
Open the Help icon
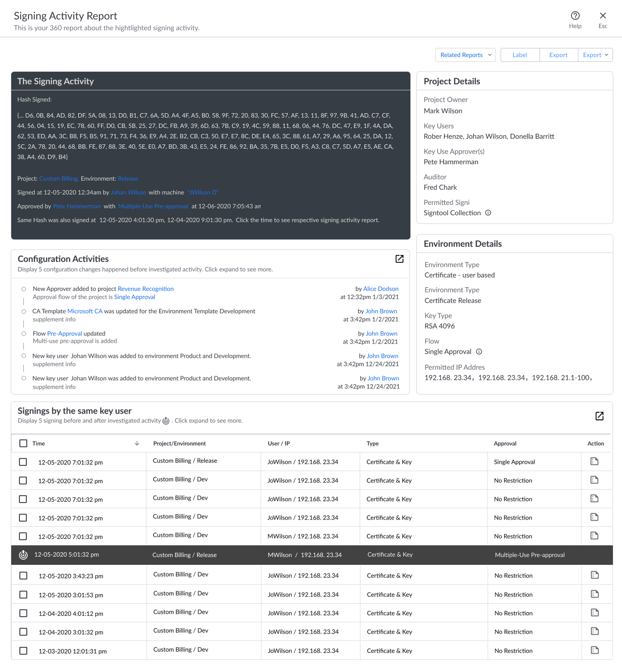click(x=575, y=16)
